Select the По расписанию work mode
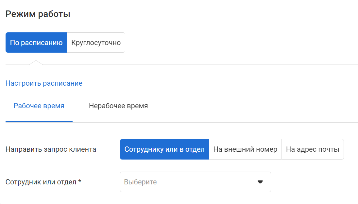Screen dimensions: 358x204 tap(36, 42)
